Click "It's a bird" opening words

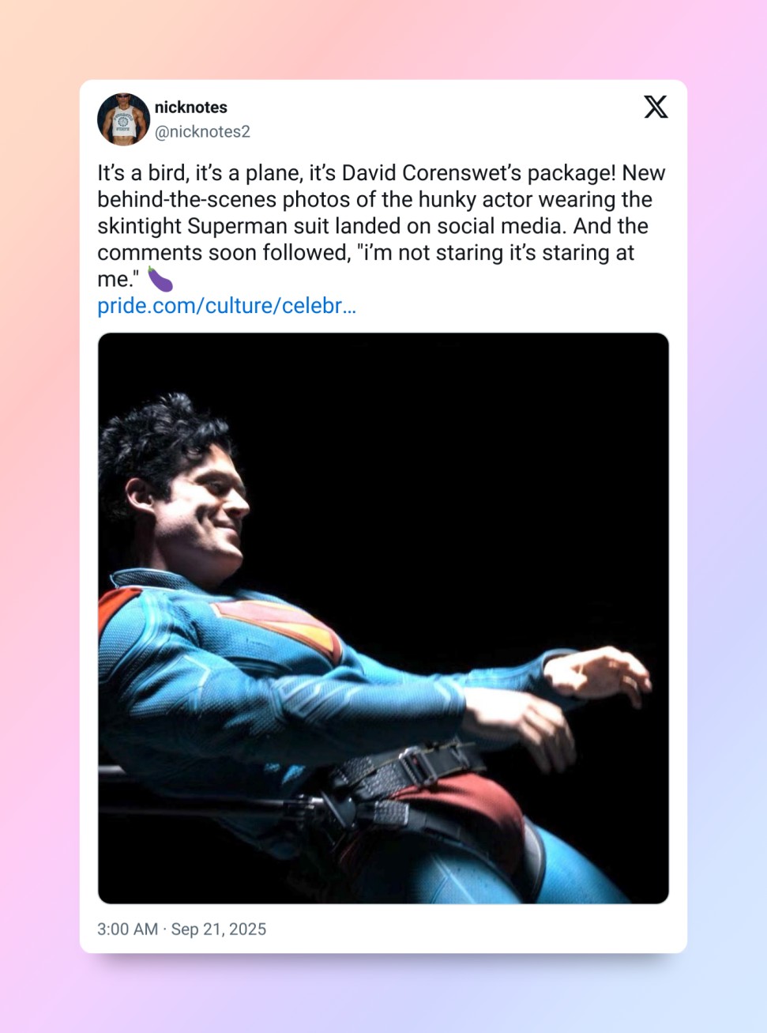142,173
